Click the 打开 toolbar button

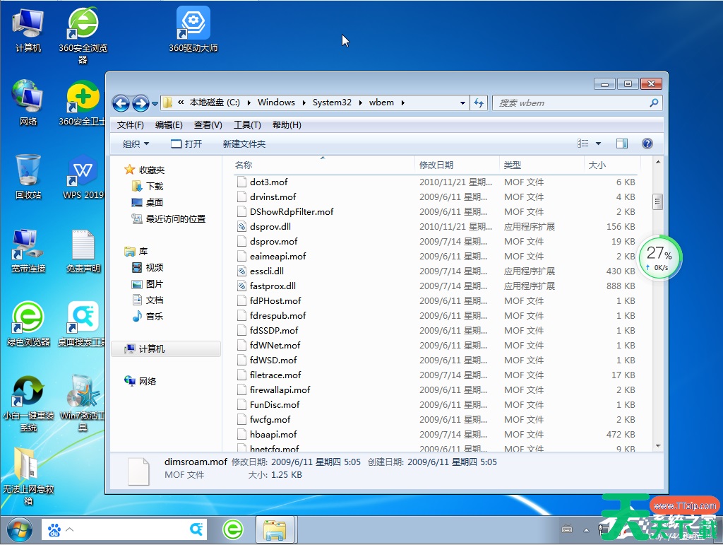click(x=186, y=143)
